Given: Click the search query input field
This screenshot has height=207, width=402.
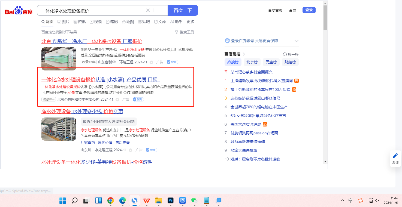Looking at the screenshot, I should (91, 11).
